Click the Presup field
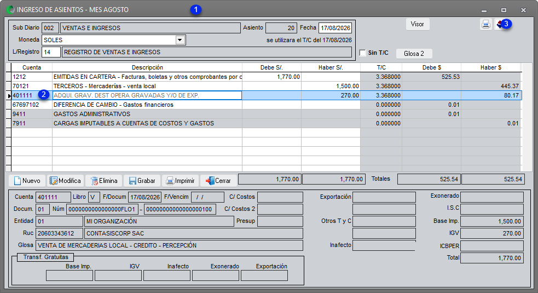 click(x=280, y=221)
